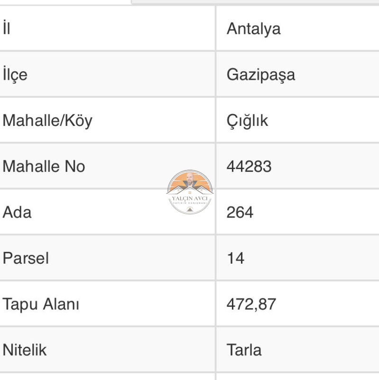
Task: Select the Mahalle/Köy label
Action: [x=47, y=121]
